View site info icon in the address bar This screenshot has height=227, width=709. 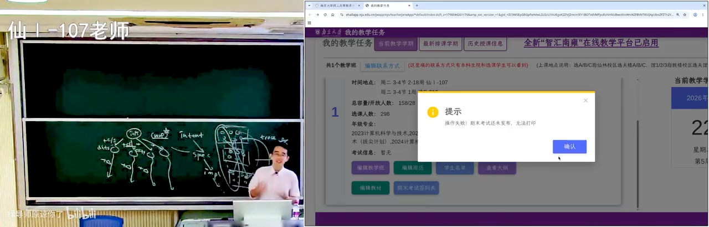tap(342, 14)
